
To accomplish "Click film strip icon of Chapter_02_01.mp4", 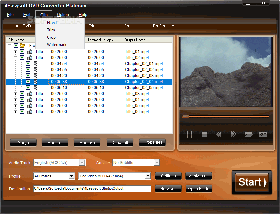I will click(35, 64).
